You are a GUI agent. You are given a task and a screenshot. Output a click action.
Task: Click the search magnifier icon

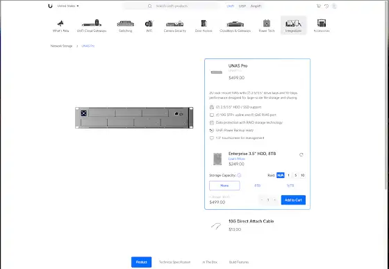click(x=149, y=6)
